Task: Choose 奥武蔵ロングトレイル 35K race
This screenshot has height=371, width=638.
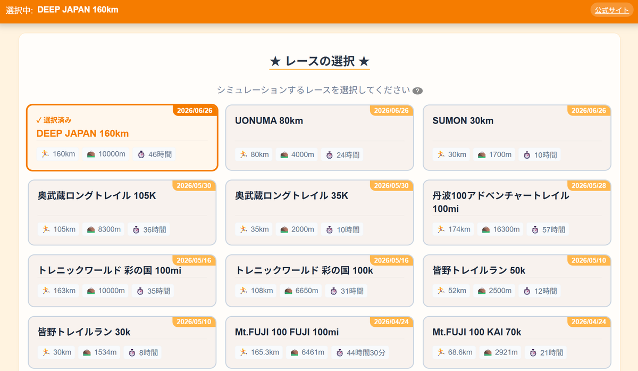Action: [320, 212]
